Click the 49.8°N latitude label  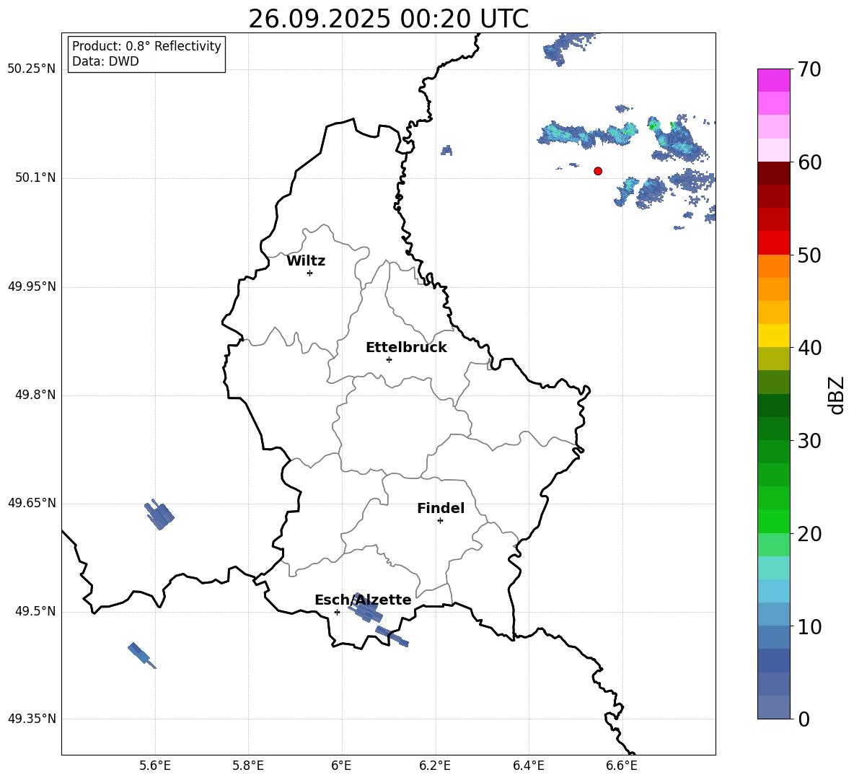(x=35, y=395)
